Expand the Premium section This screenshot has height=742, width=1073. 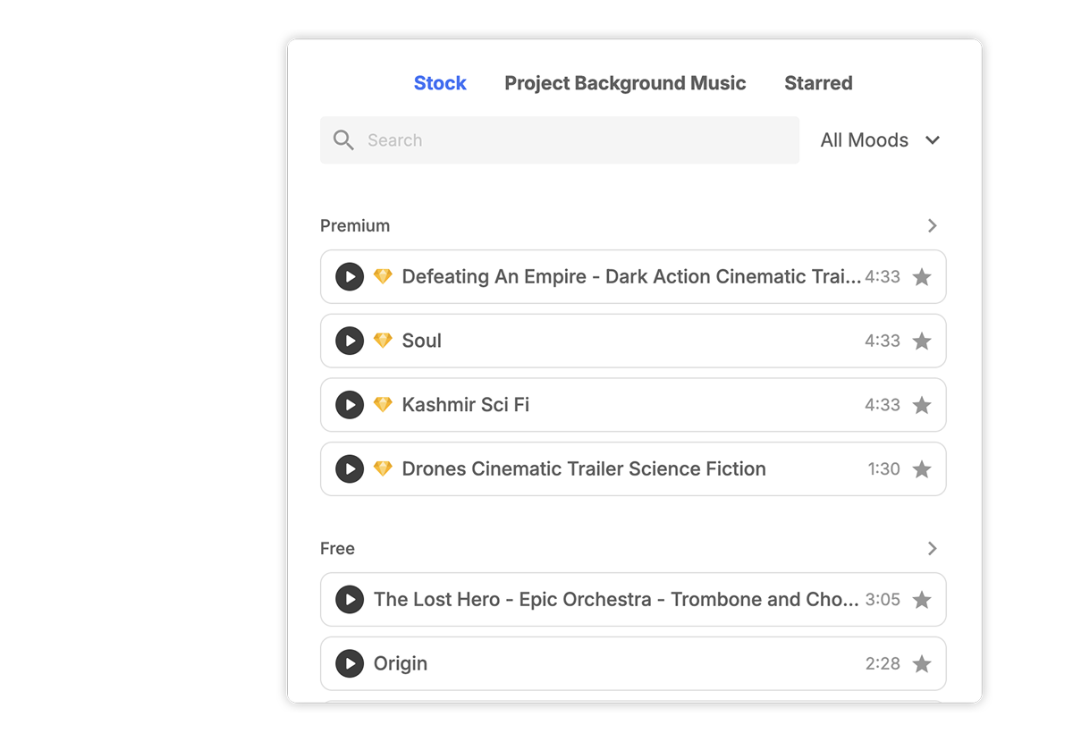point(932,225)
